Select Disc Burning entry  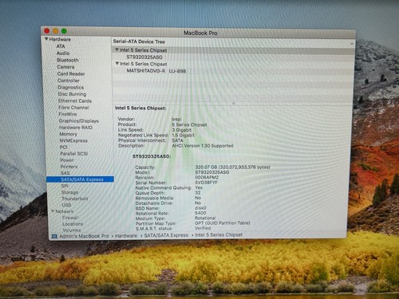(72, 94)
